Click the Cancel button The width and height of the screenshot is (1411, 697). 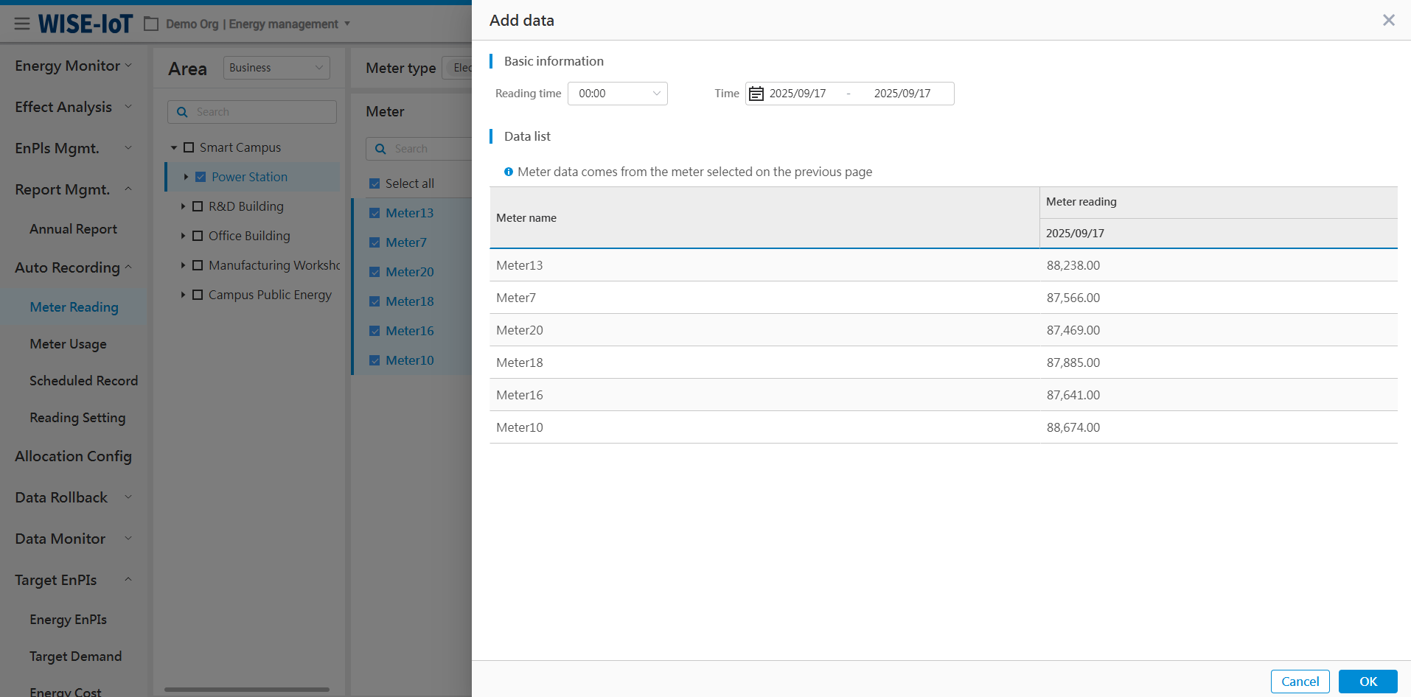pyautogui.click(x=1300, y=682)
